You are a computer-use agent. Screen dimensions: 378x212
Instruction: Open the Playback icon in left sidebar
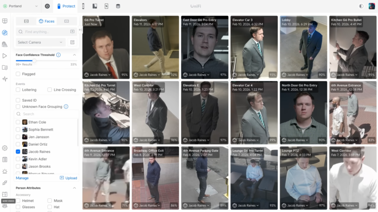click(x=5, y=56)
